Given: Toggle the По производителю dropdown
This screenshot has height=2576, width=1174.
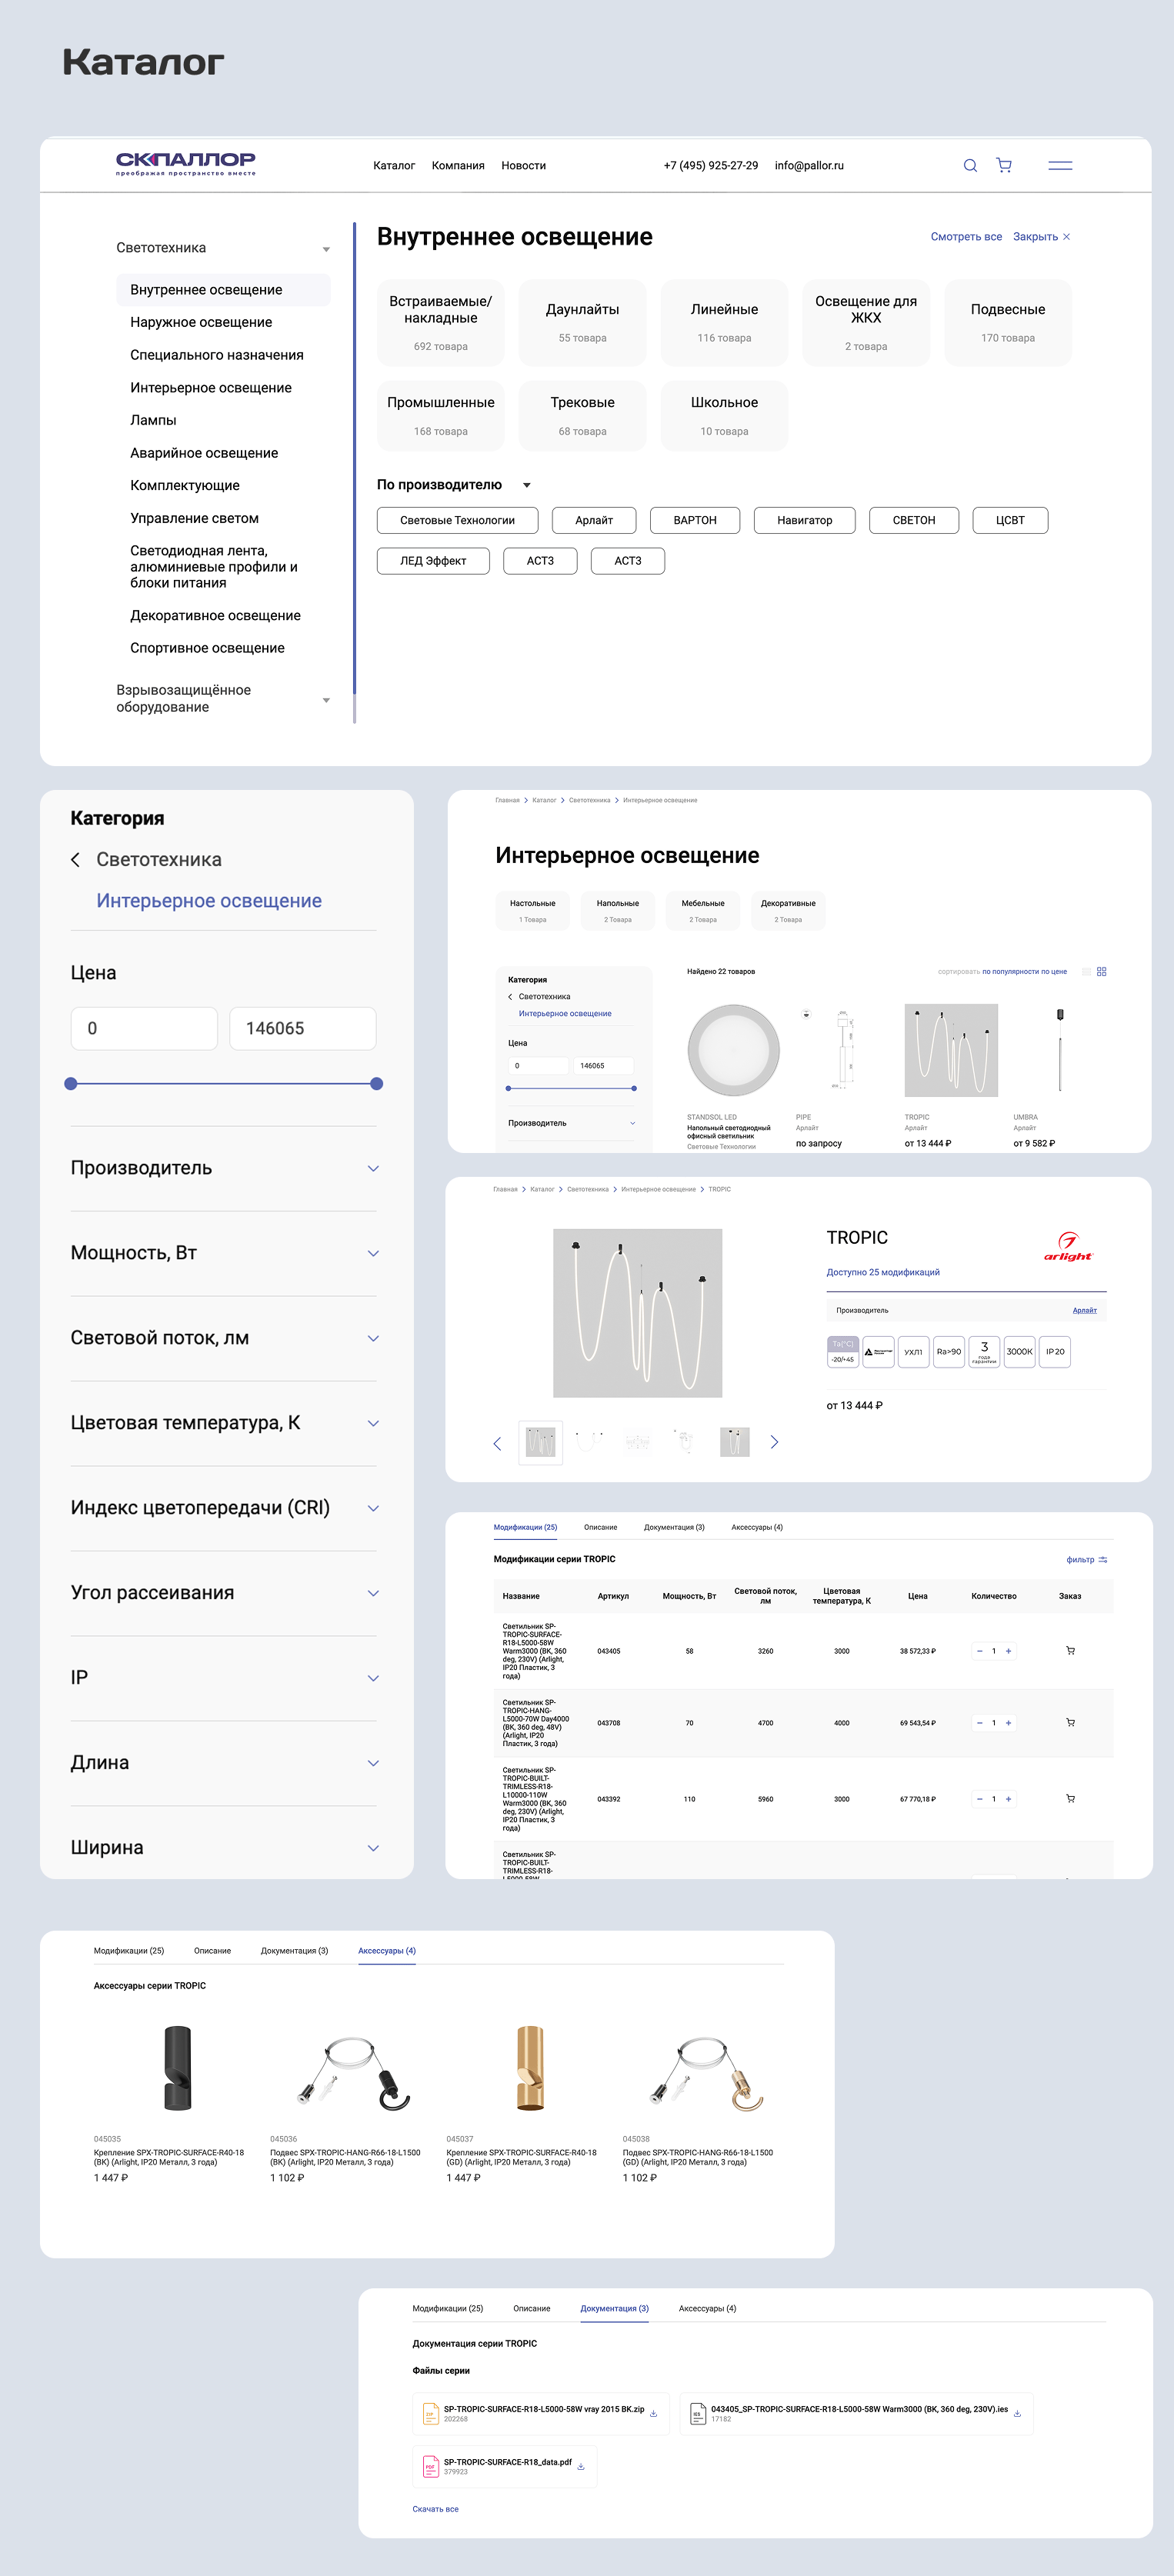Looking at the screenshot, I should coord(527,485).
